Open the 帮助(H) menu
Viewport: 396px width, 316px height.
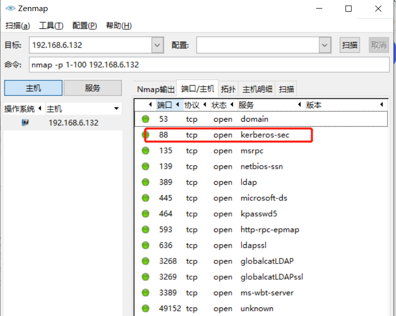tap(119, 25)
